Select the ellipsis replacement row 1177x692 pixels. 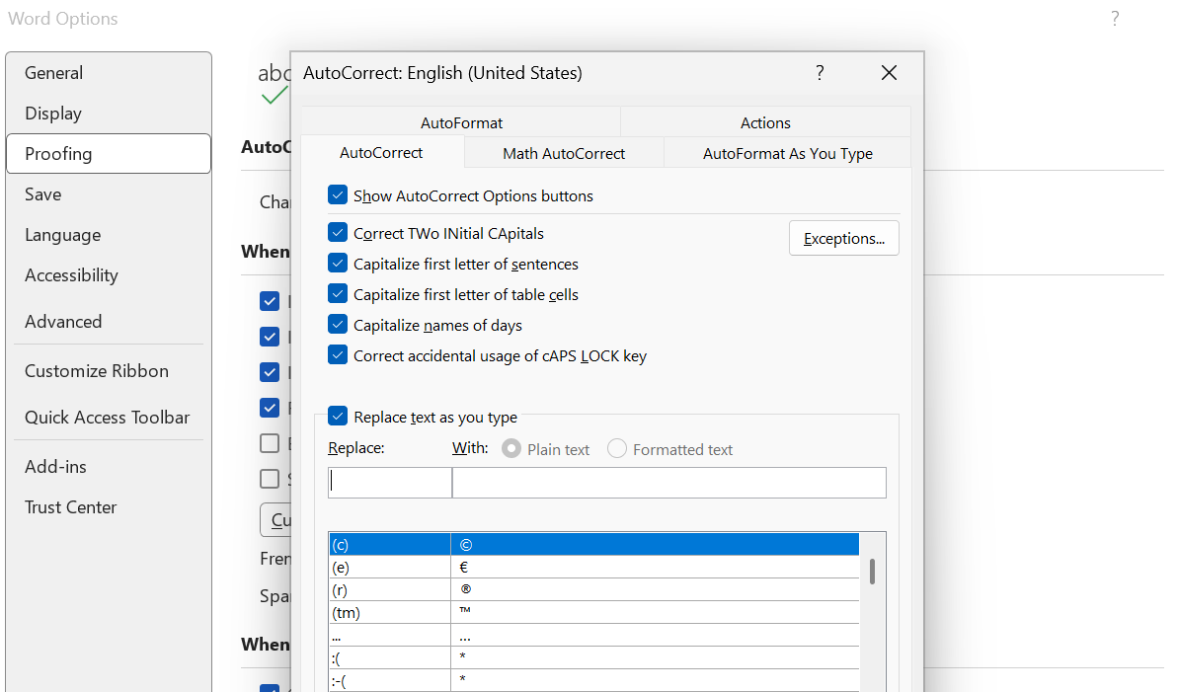point(593,636)
